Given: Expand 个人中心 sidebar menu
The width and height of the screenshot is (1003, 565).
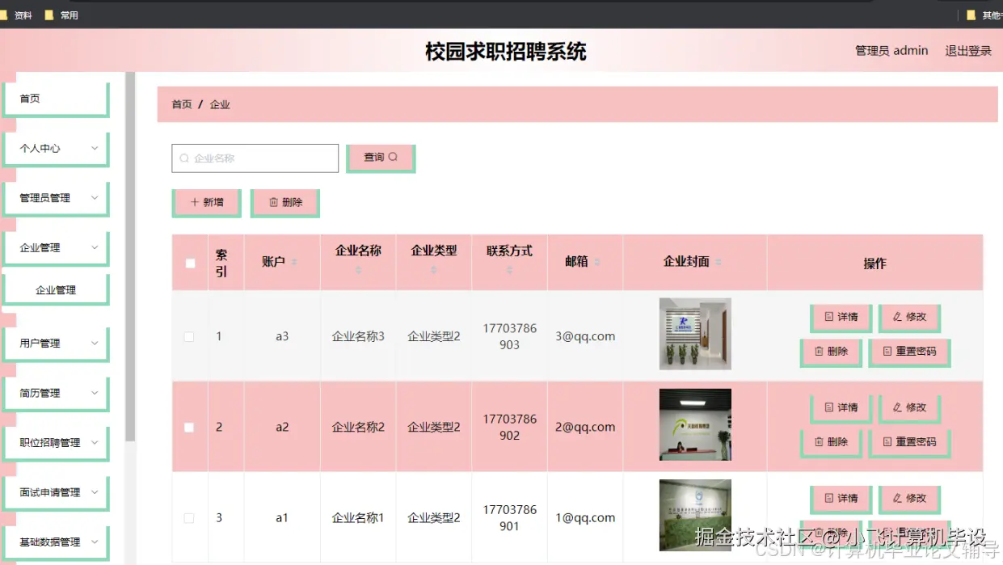Looking at the screenshot, I should tap(56, 149).
